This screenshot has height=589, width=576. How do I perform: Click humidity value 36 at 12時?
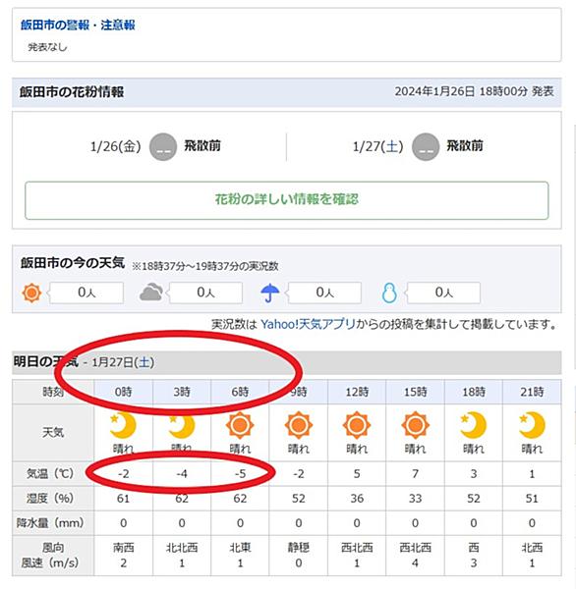click(x=357, y=499)
